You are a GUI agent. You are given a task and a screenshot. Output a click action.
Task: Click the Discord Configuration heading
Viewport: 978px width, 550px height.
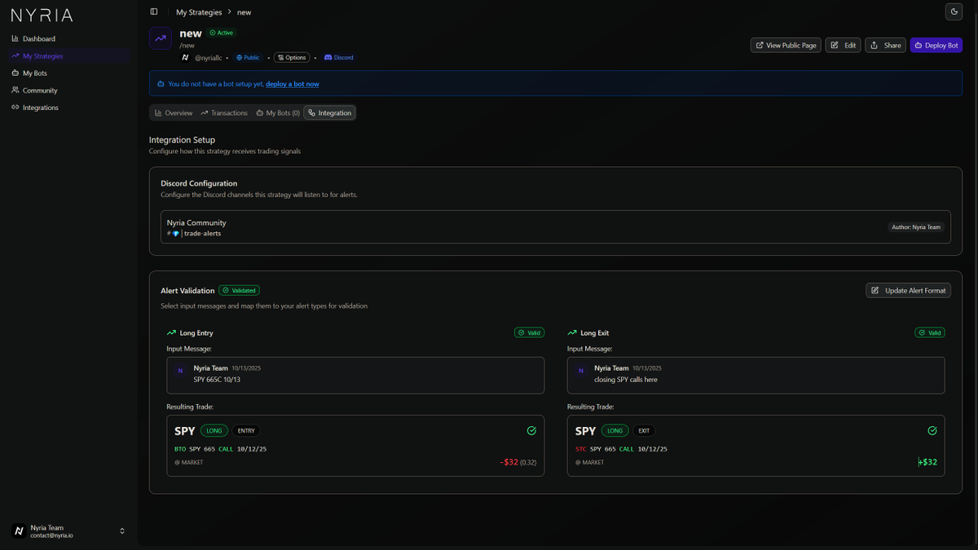pos(199,184)
